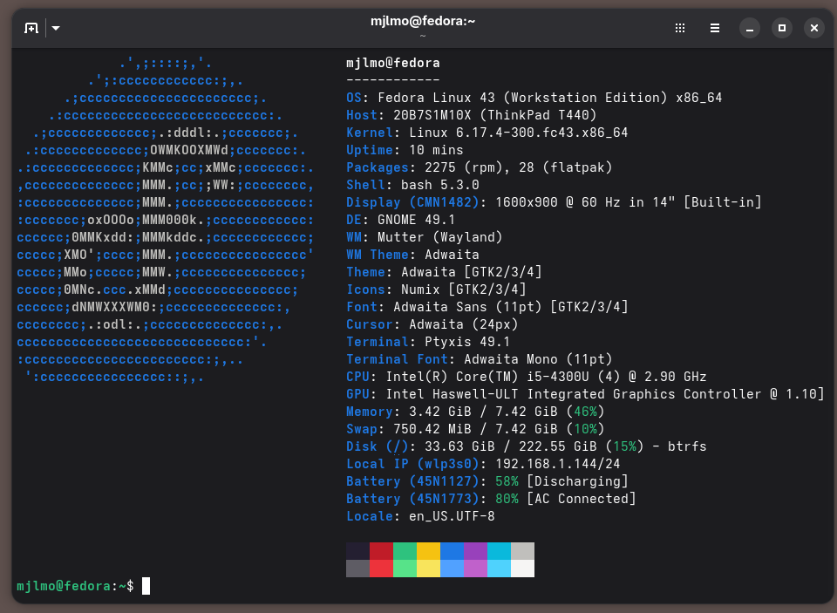Open a new terminal tab
The image size is (837, 613).
(31, 28)
